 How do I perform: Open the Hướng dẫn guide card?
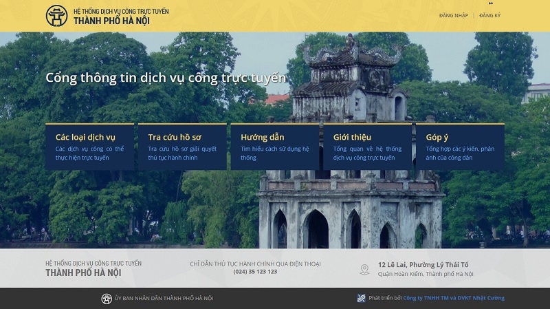click(x=275, y=147)
